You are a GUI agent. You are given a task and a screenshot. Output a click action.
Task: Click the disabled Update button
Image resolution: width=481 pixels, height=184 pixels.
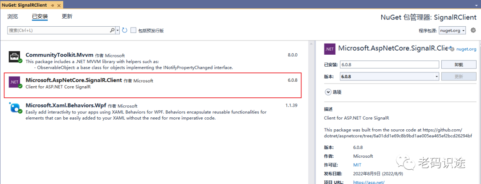pyautogui.click(x=459, y=76)
